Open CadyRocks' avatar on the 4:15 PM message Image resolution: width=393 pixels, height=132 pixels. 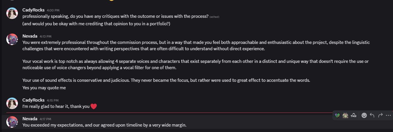pos(12,103)
